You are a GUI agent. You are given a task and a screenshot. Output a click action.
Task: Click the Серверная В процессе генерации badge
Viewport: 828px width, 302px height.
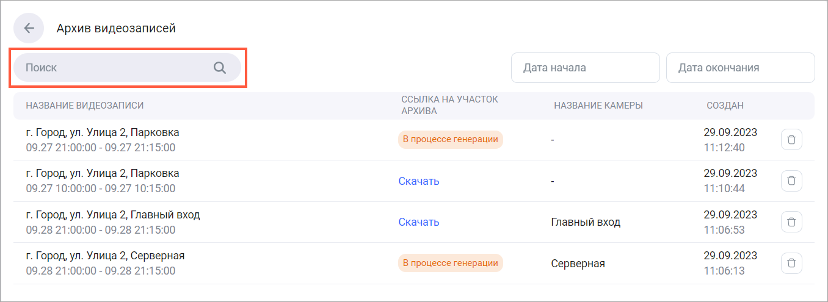(450, 263)
